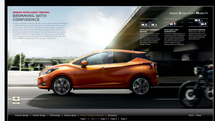The image size is (215, 121).
Task: Select Page 2 link
Action: point(93,119)
